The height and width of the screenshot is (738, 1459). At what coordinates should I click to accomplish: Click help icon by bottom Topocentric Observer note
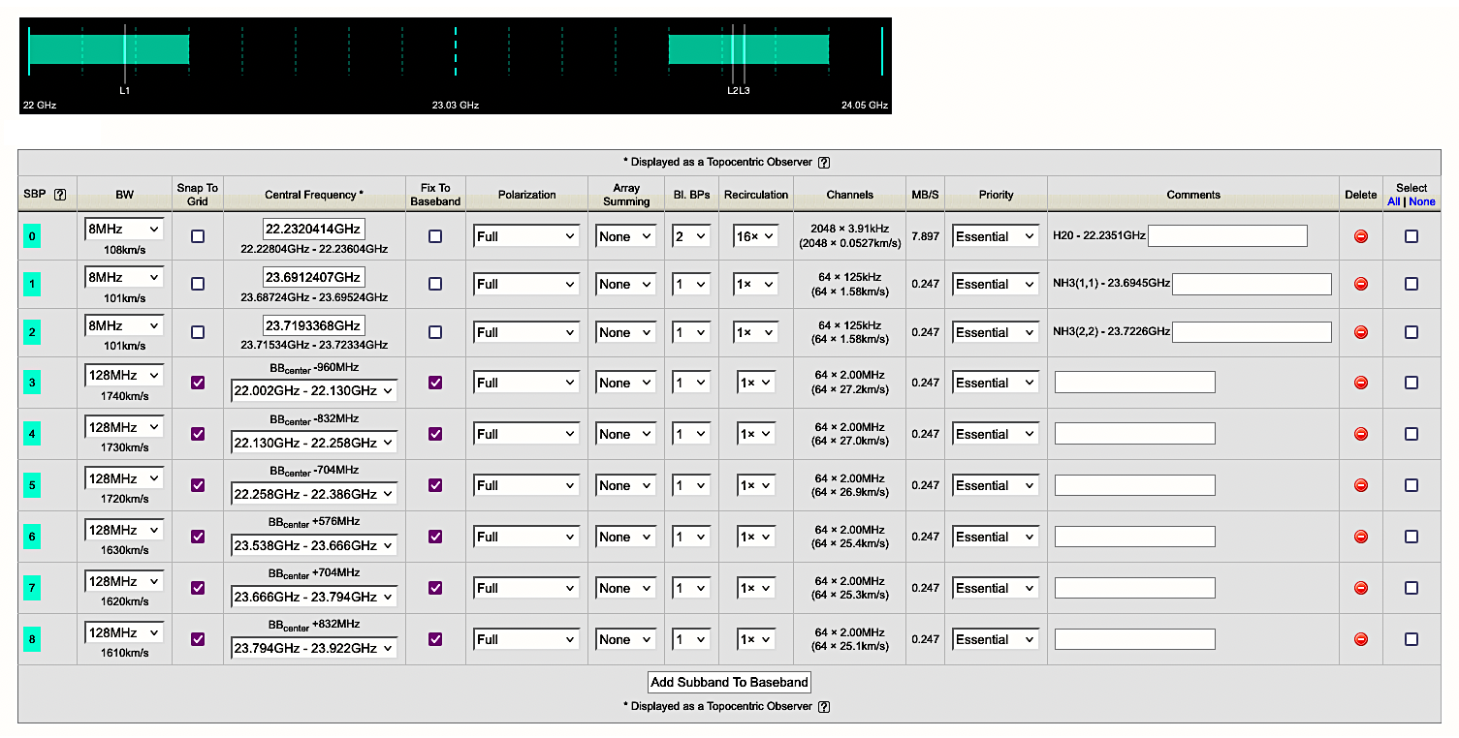point(824,707)
